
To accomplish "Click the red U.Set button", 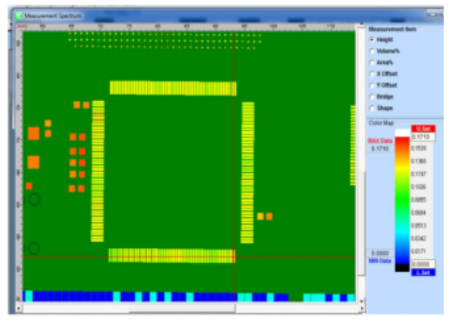I will (423, 129).
